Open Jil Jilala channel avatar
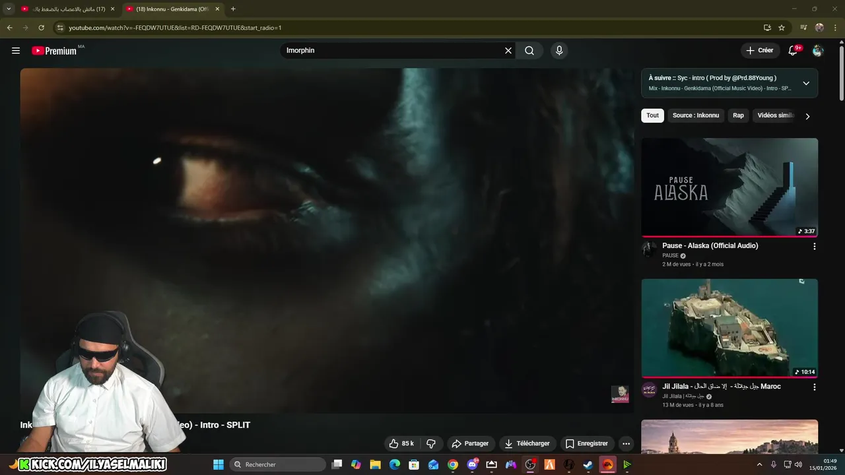The image size is (845, 475). tap(649, 389)
